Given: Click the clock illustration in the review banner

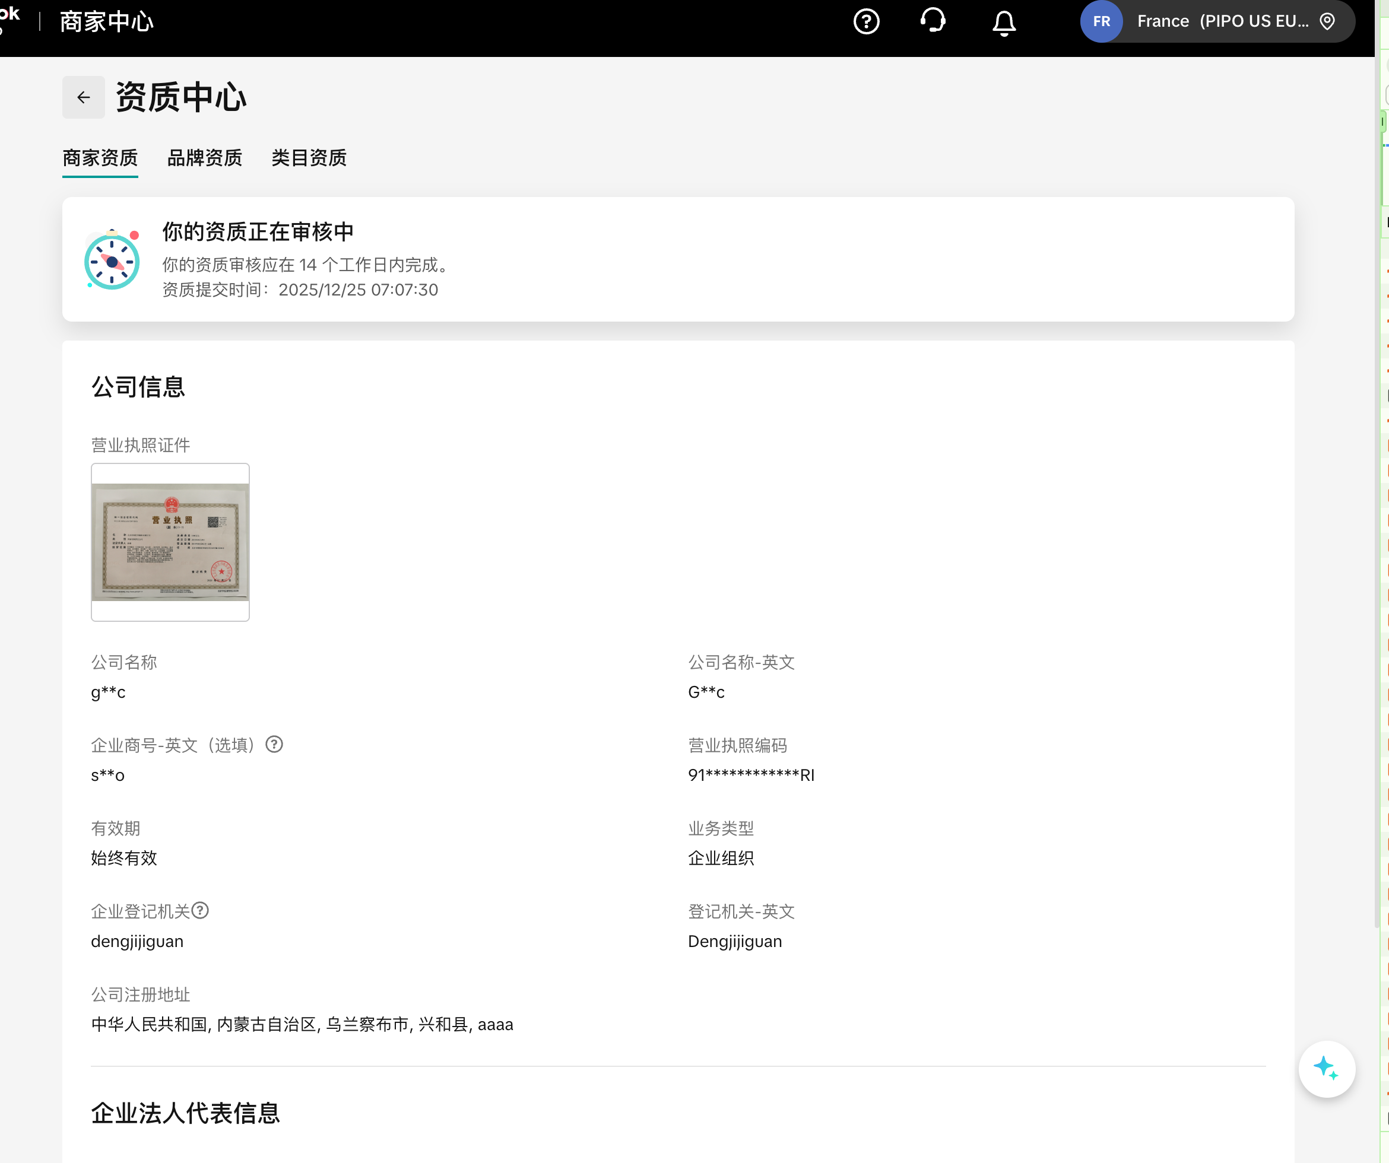Looking at the screenshot, I should click(112, 260).
